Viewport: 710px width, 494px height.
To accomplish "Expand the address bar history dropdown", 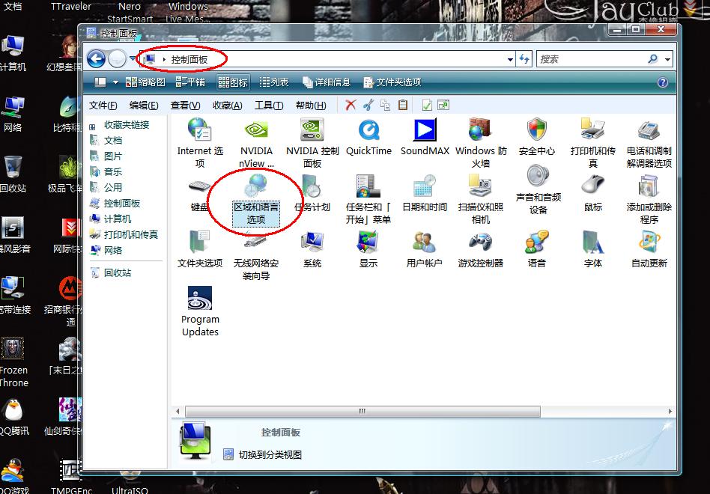I will click(x=511, y=59).
